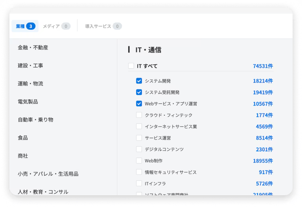Enable the クラウド・フィンテック checkbox
Viewport: 302px width, 207px height.
139,115
